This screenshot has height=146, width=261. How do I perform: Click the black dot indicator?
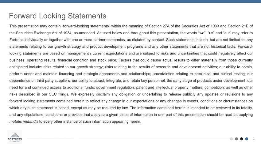(x=242, y=139)
